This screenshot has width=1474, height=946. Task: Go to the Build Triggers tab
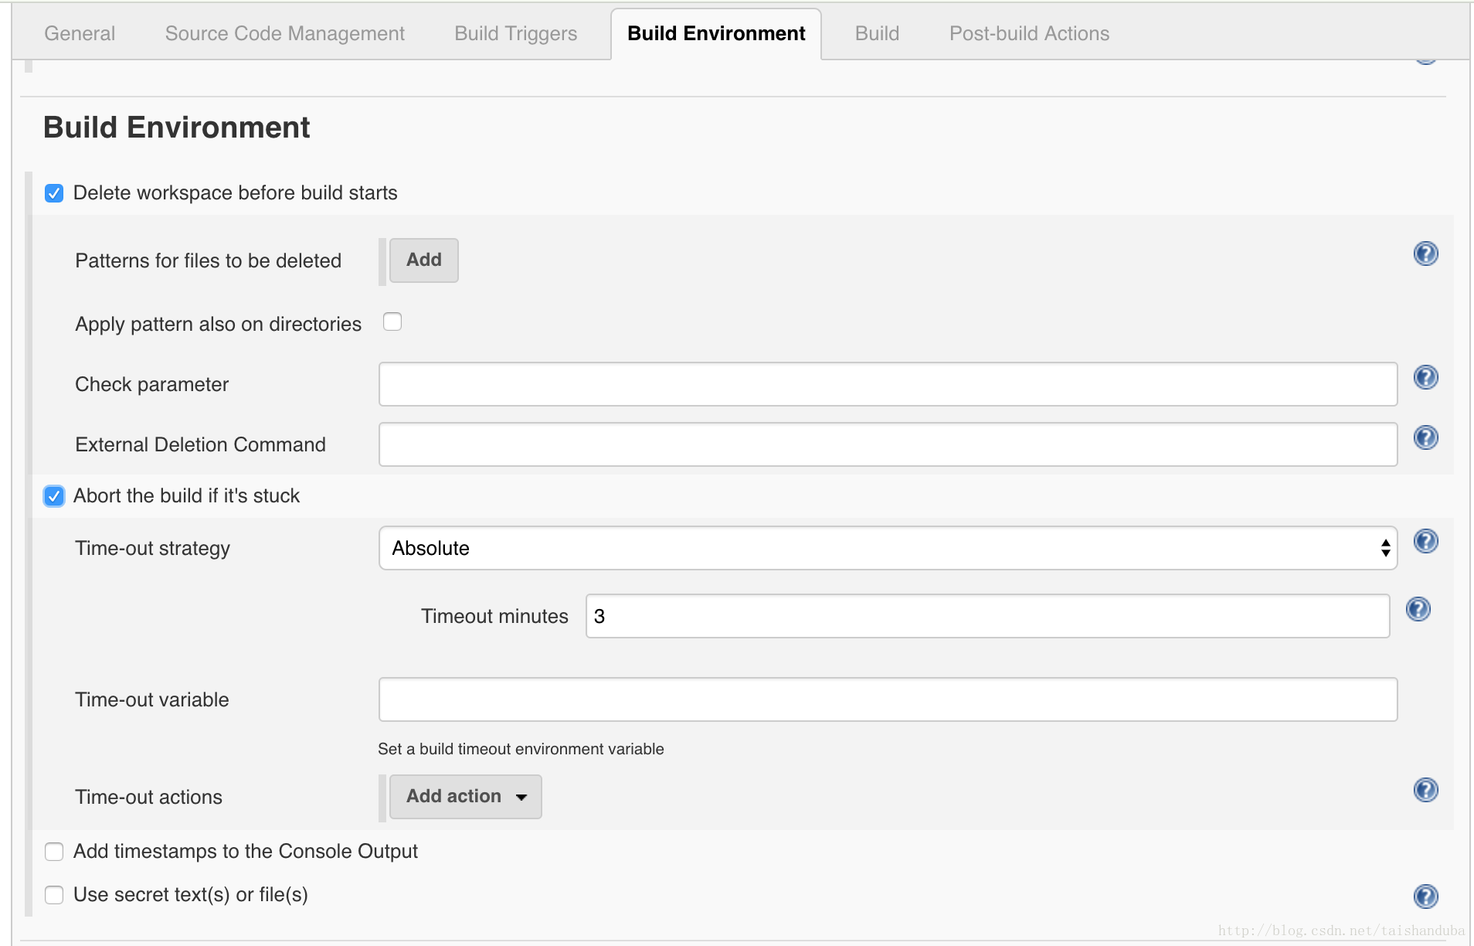point(516,33)
